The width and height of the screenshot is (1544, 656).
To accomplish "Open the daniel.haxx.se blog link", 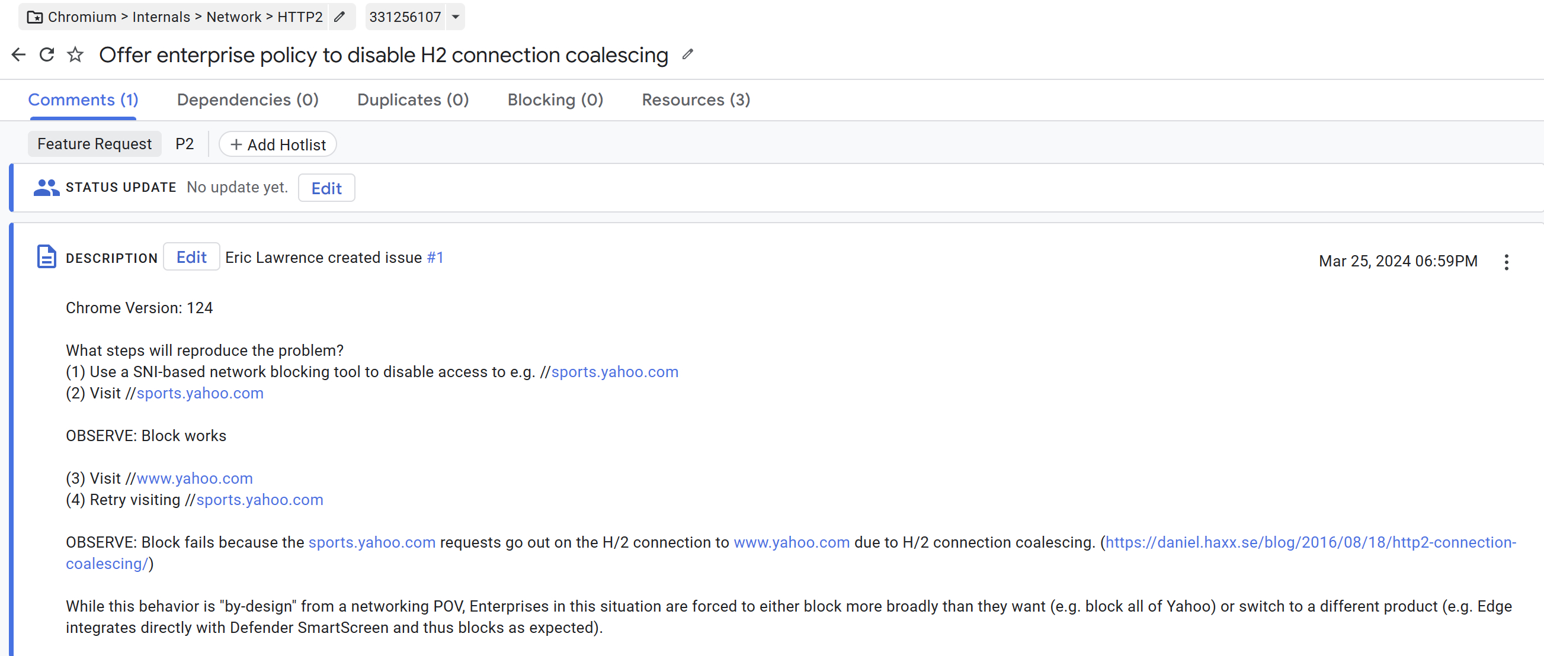I will point(1310,543).
